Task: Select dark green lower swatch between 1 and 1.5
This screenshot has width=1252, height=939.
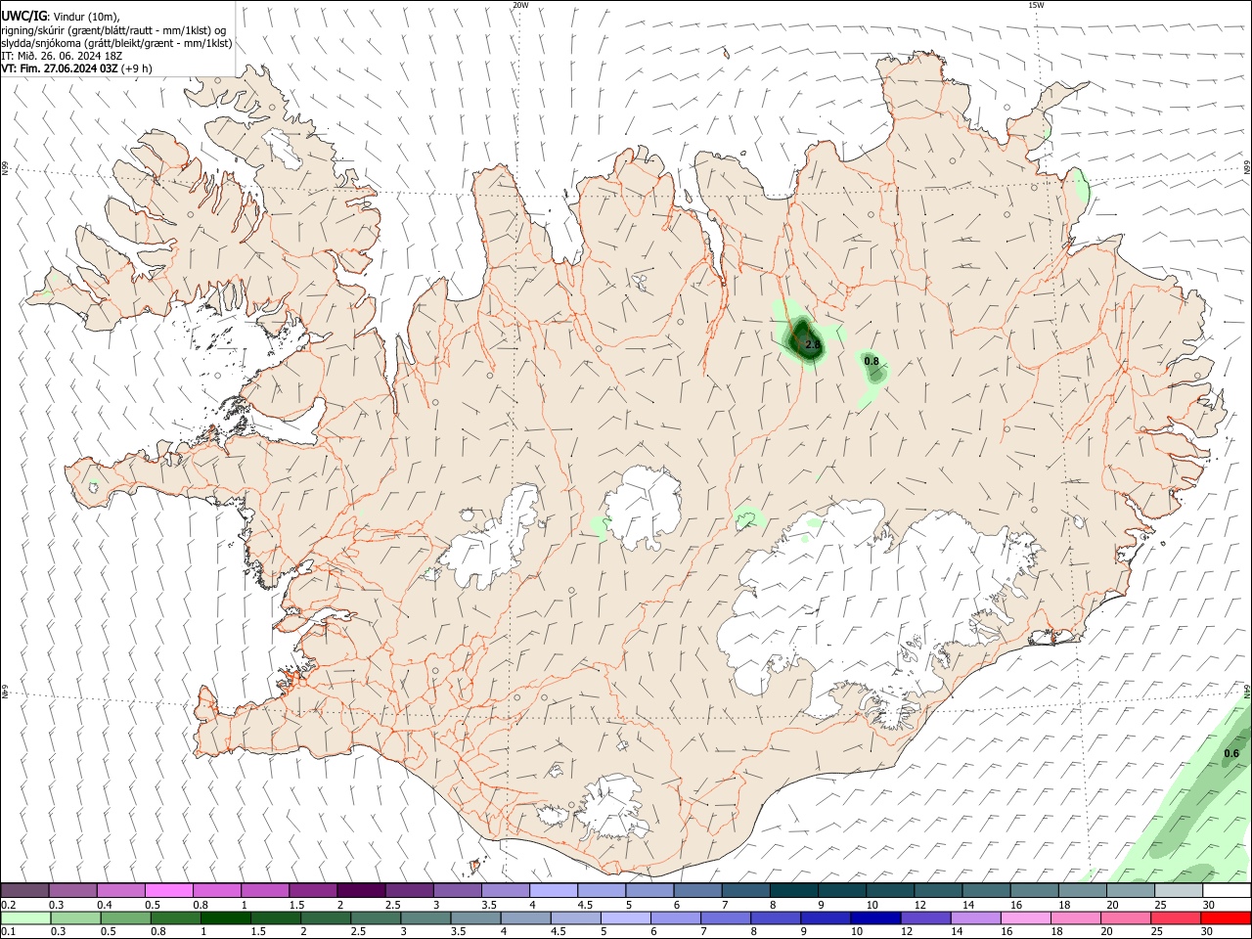Action: coord(225,917)
